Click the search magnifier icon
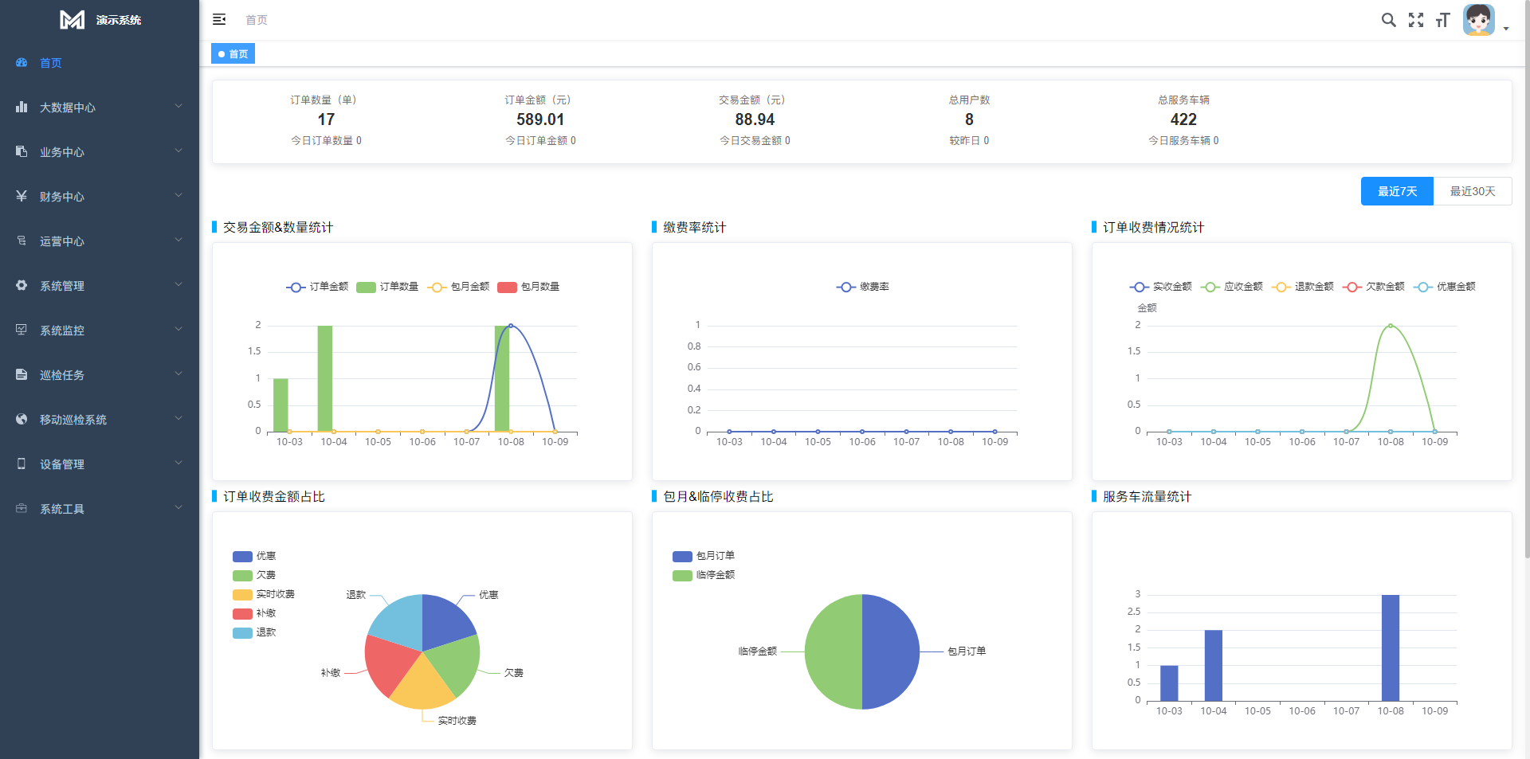Screen dimensions: 1530x759 click(x=1388, y=20)
